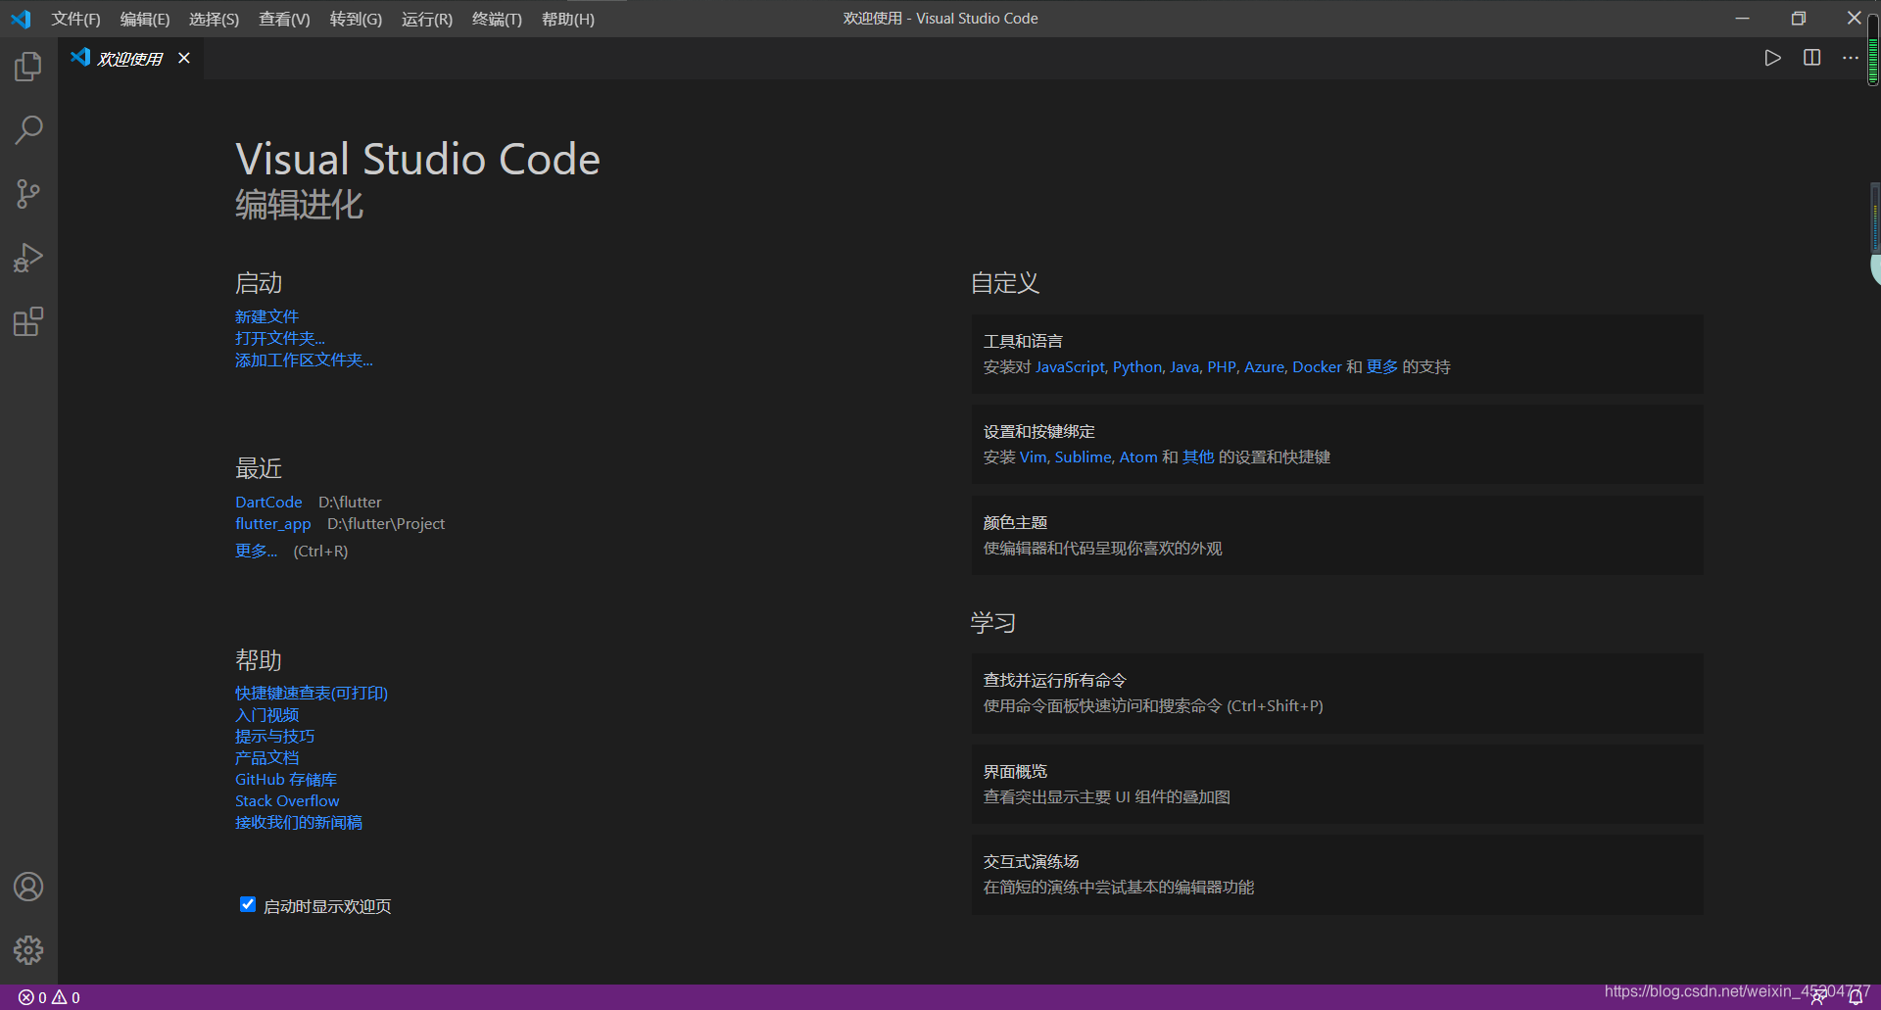Open the Source Control view
1881x1010 pixels.
tap(28, 194)
